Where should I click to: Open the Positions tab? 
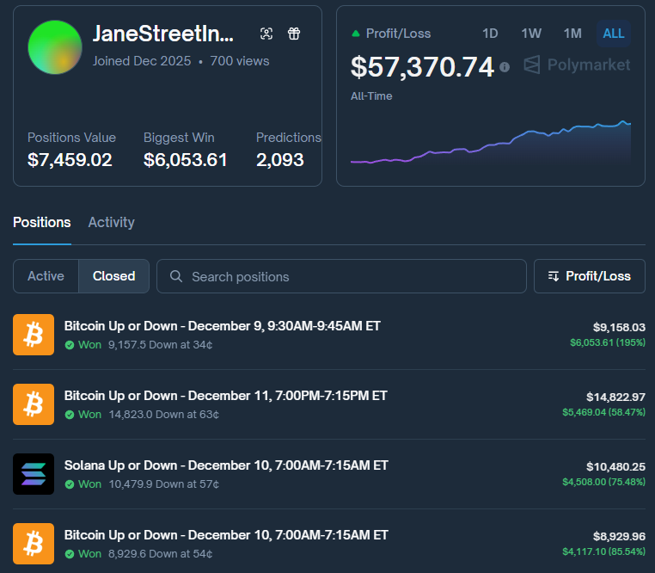(x=42, y=222)
